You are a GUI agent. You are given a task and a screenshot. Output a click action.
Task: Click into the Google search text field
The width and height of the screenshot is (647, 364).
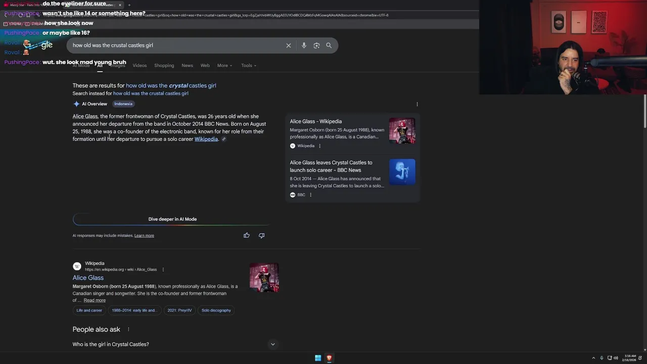[177, 45]
